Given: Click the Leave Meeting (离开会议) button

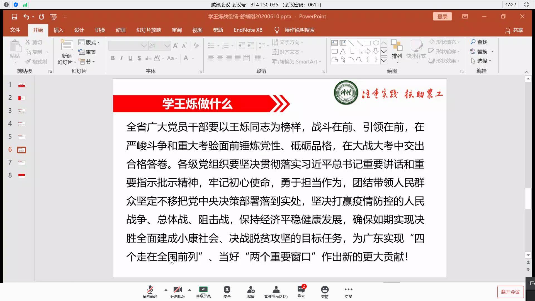Looking at the screenshot, I should click(510, 292).
